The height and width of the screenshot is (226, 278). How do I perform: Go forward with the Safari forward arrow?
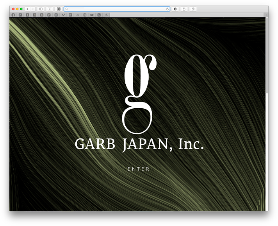pos(33,9)
